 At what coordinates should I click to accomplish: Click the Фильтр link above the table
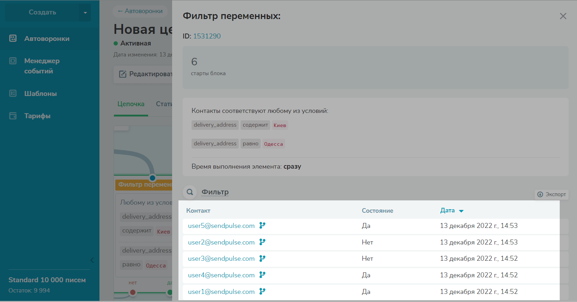point(215,192)
